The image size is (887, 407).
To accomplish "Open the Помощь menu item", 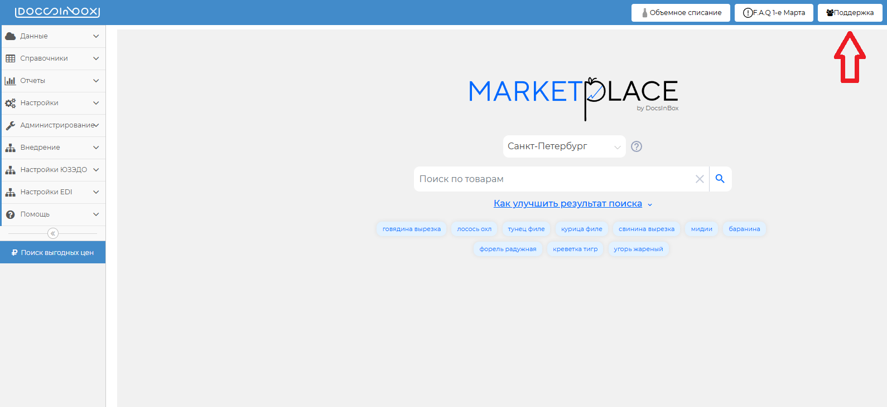I will 35,214.
